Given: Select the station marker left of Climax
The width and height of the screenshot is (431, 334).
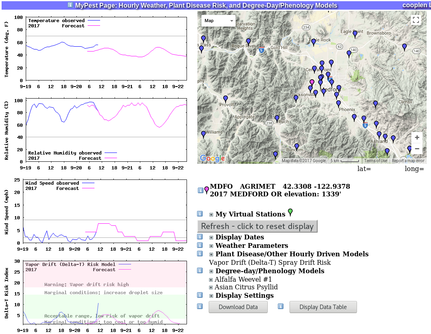Looking at the screenshot, I should [376, 104].
